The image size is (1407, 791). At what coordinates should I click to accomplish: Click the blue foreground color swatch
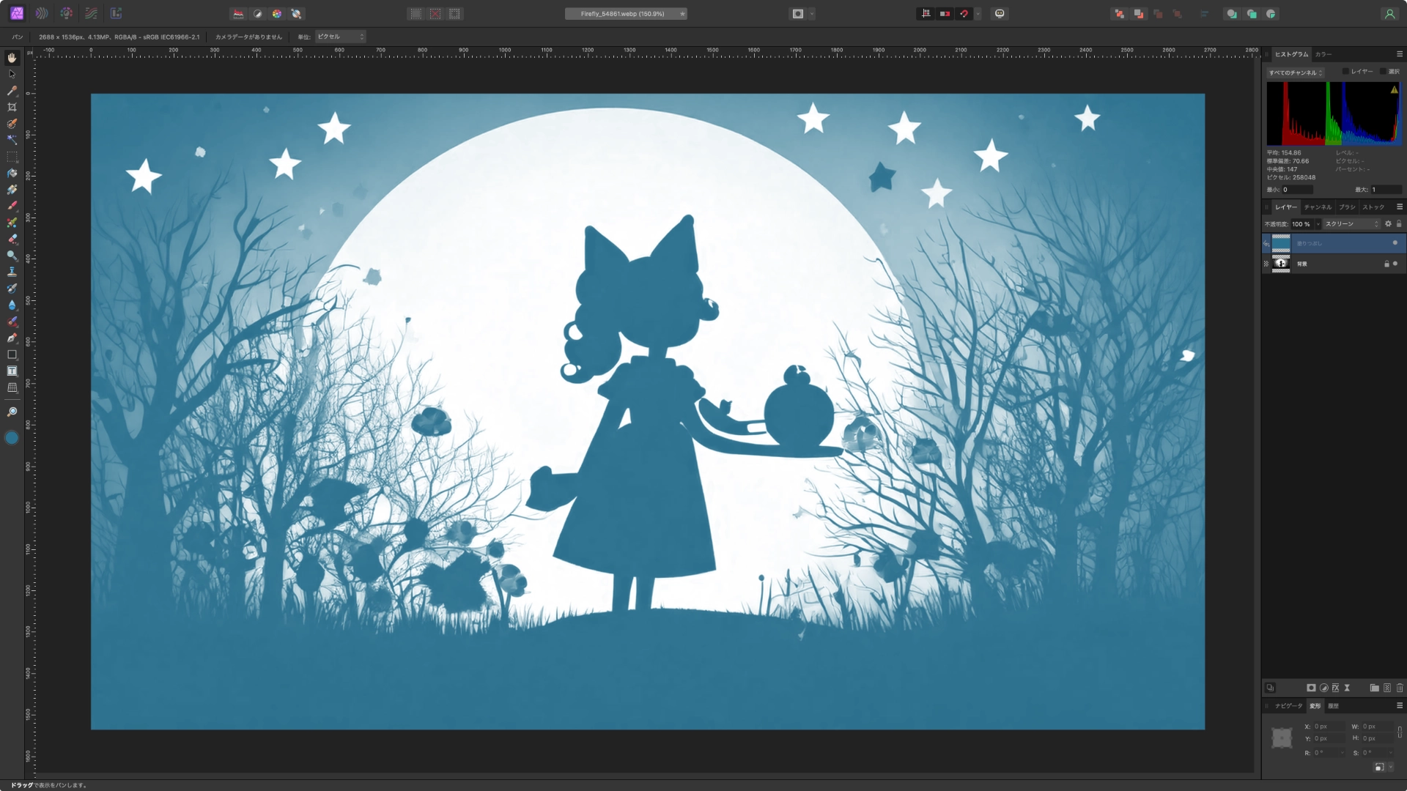coord(12,438)
